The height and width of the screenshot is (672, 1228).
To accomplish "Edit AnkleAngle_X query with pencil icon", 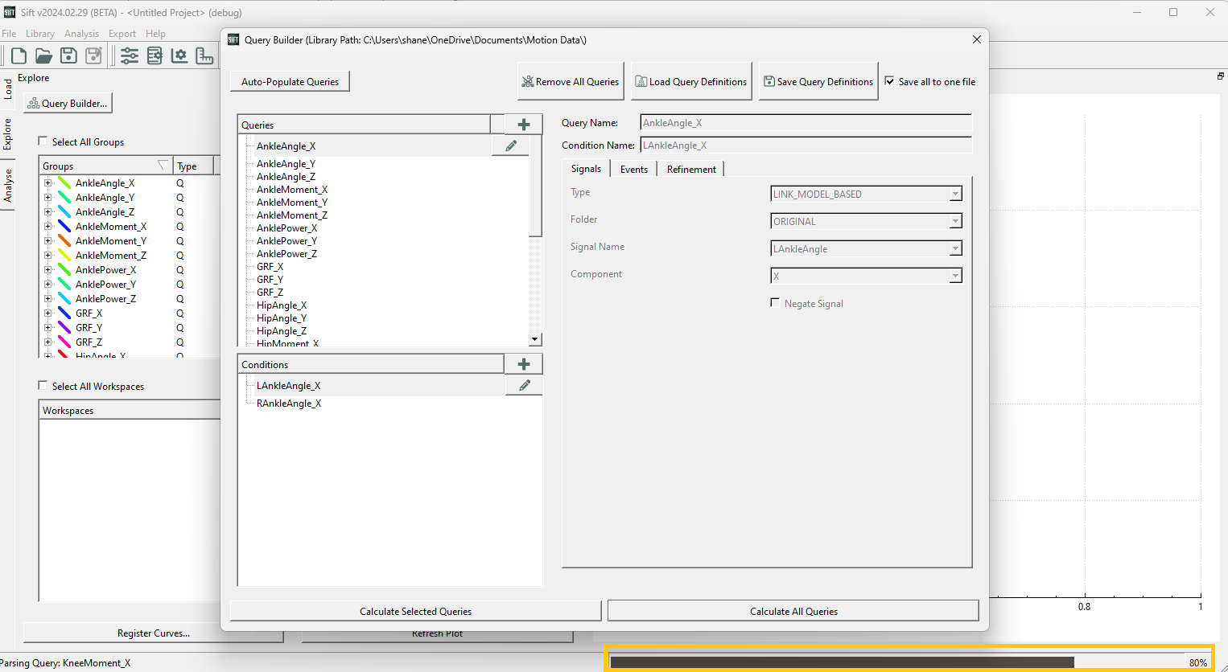I will pos(511,145).
